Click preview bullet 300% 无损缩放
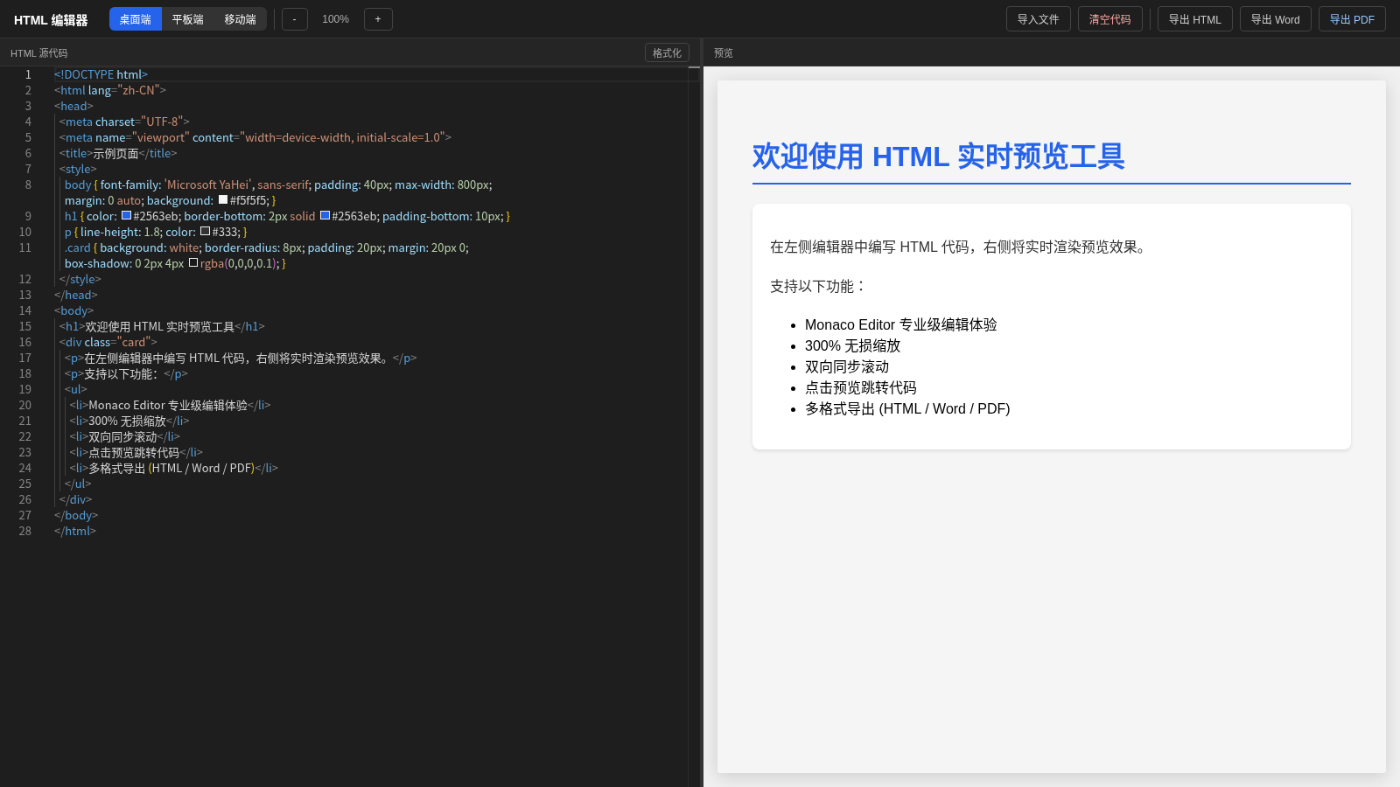1400x787 pixels. pyautogui.click(x=852, y=345)
